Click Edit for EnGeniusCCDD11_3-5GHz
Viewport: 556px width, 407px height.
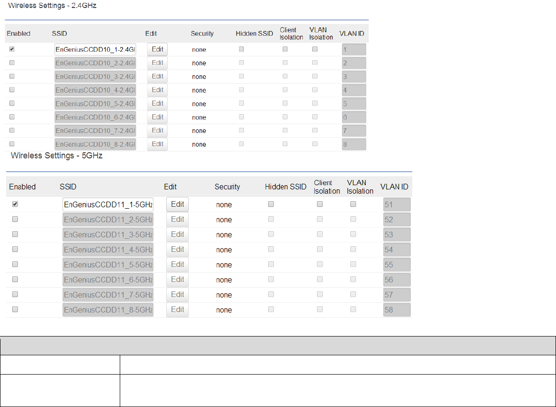[178, 235]
